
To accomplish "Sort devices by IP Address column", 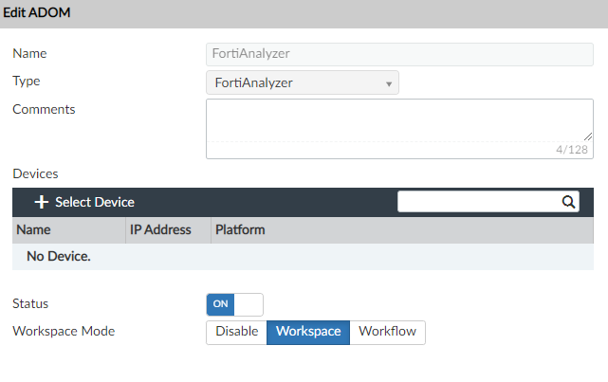I will pyautogui.click(x=160, y=229).
